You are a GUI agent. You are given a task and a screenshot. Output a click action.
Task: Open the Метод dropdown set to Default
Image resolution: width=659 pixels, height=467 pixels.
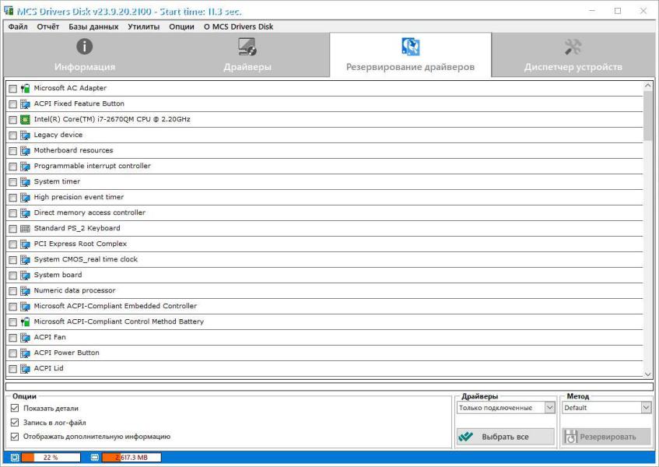pos(606,408)
